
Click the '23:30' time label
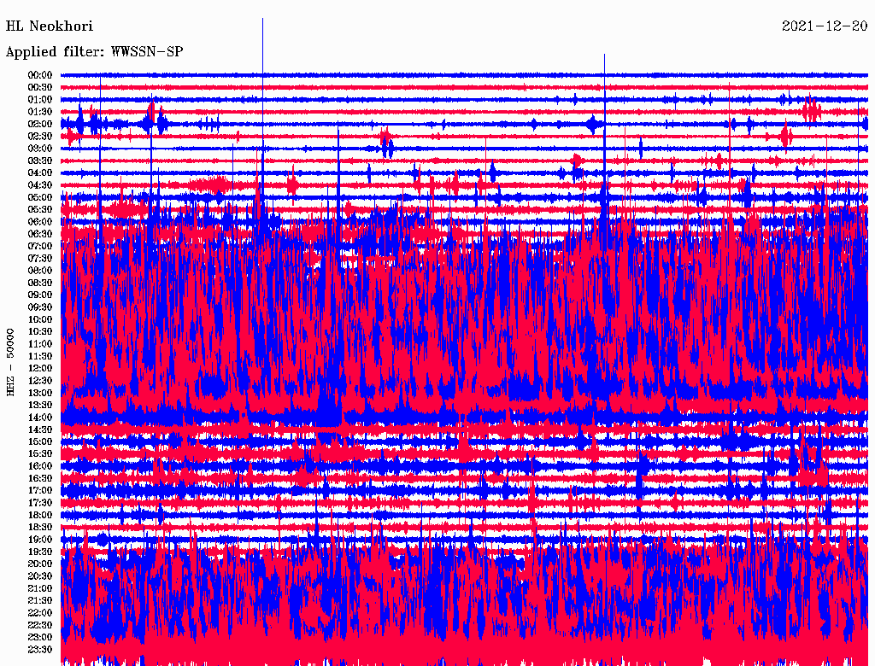pyautogui.click(x=40, y=650)
